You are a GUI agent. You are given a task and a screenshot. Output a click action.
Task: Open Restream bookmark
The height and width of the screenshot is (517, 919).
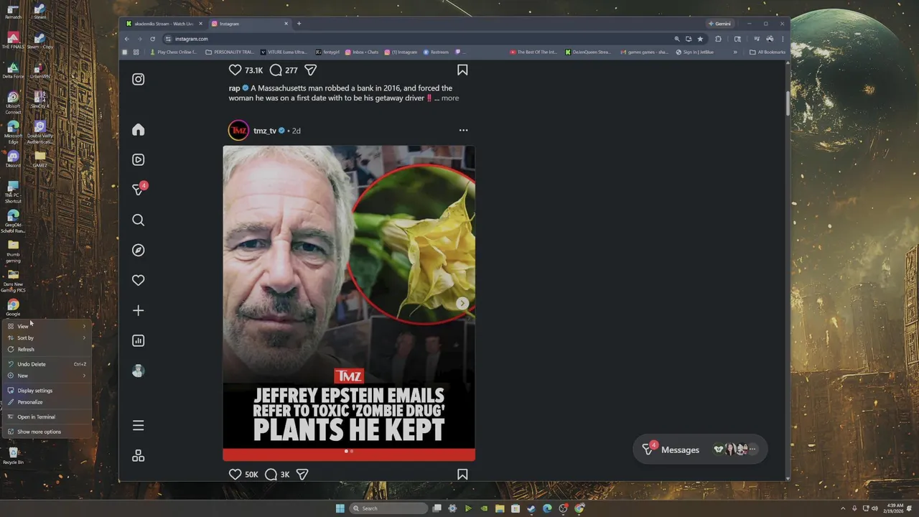(437, 52)
